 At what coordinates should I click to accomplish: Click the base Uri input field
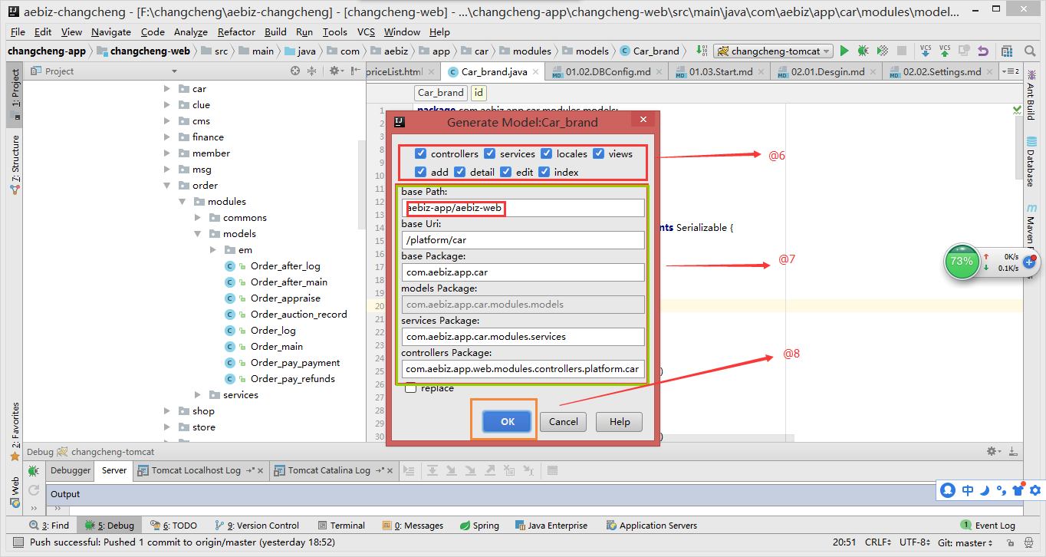coord(524,240)
